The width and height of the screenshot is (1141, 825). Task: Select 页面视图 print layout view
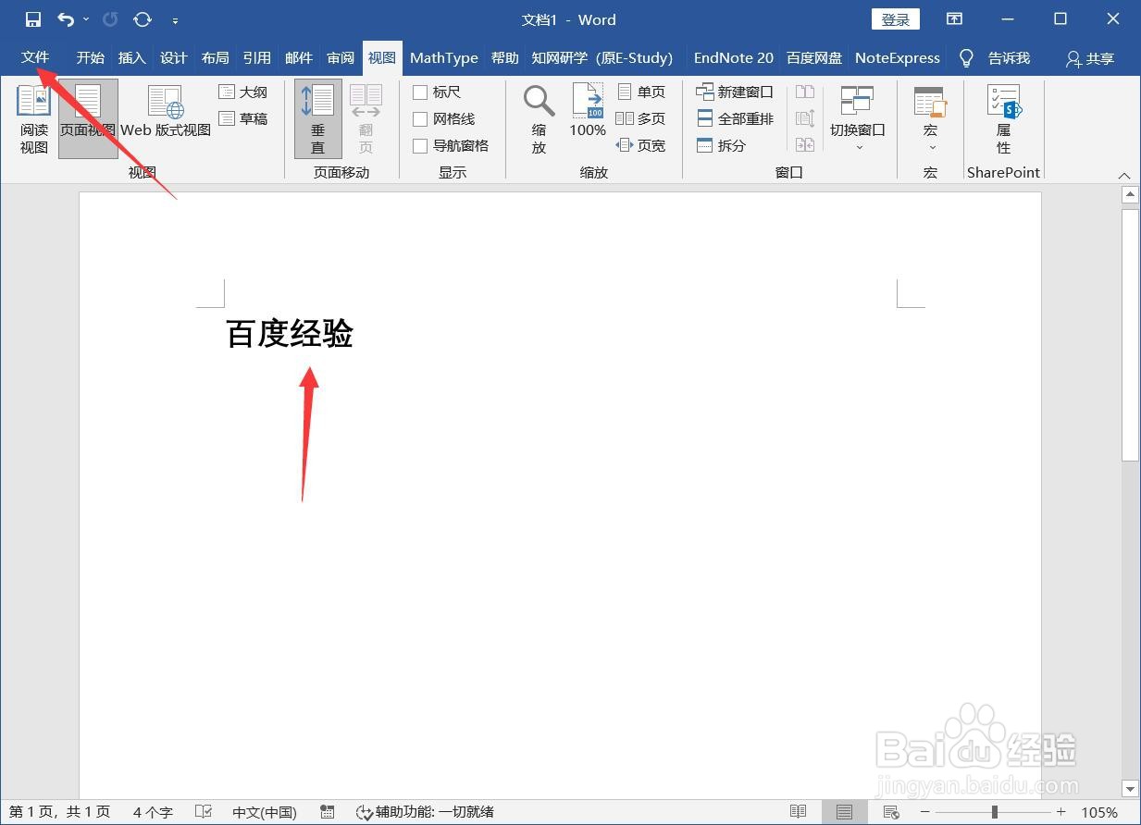[88, 119]
